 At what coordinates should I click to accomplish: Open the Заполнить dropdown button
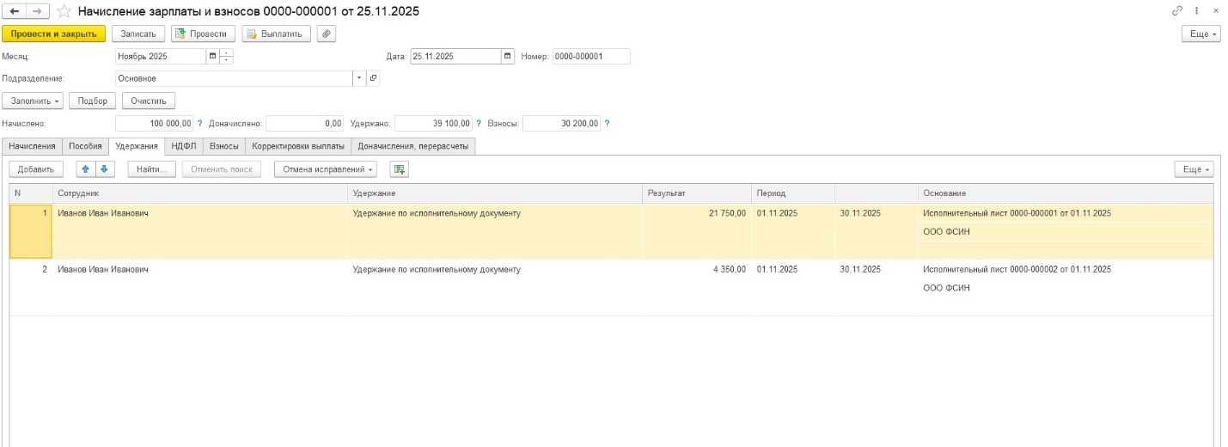(33, 101)
